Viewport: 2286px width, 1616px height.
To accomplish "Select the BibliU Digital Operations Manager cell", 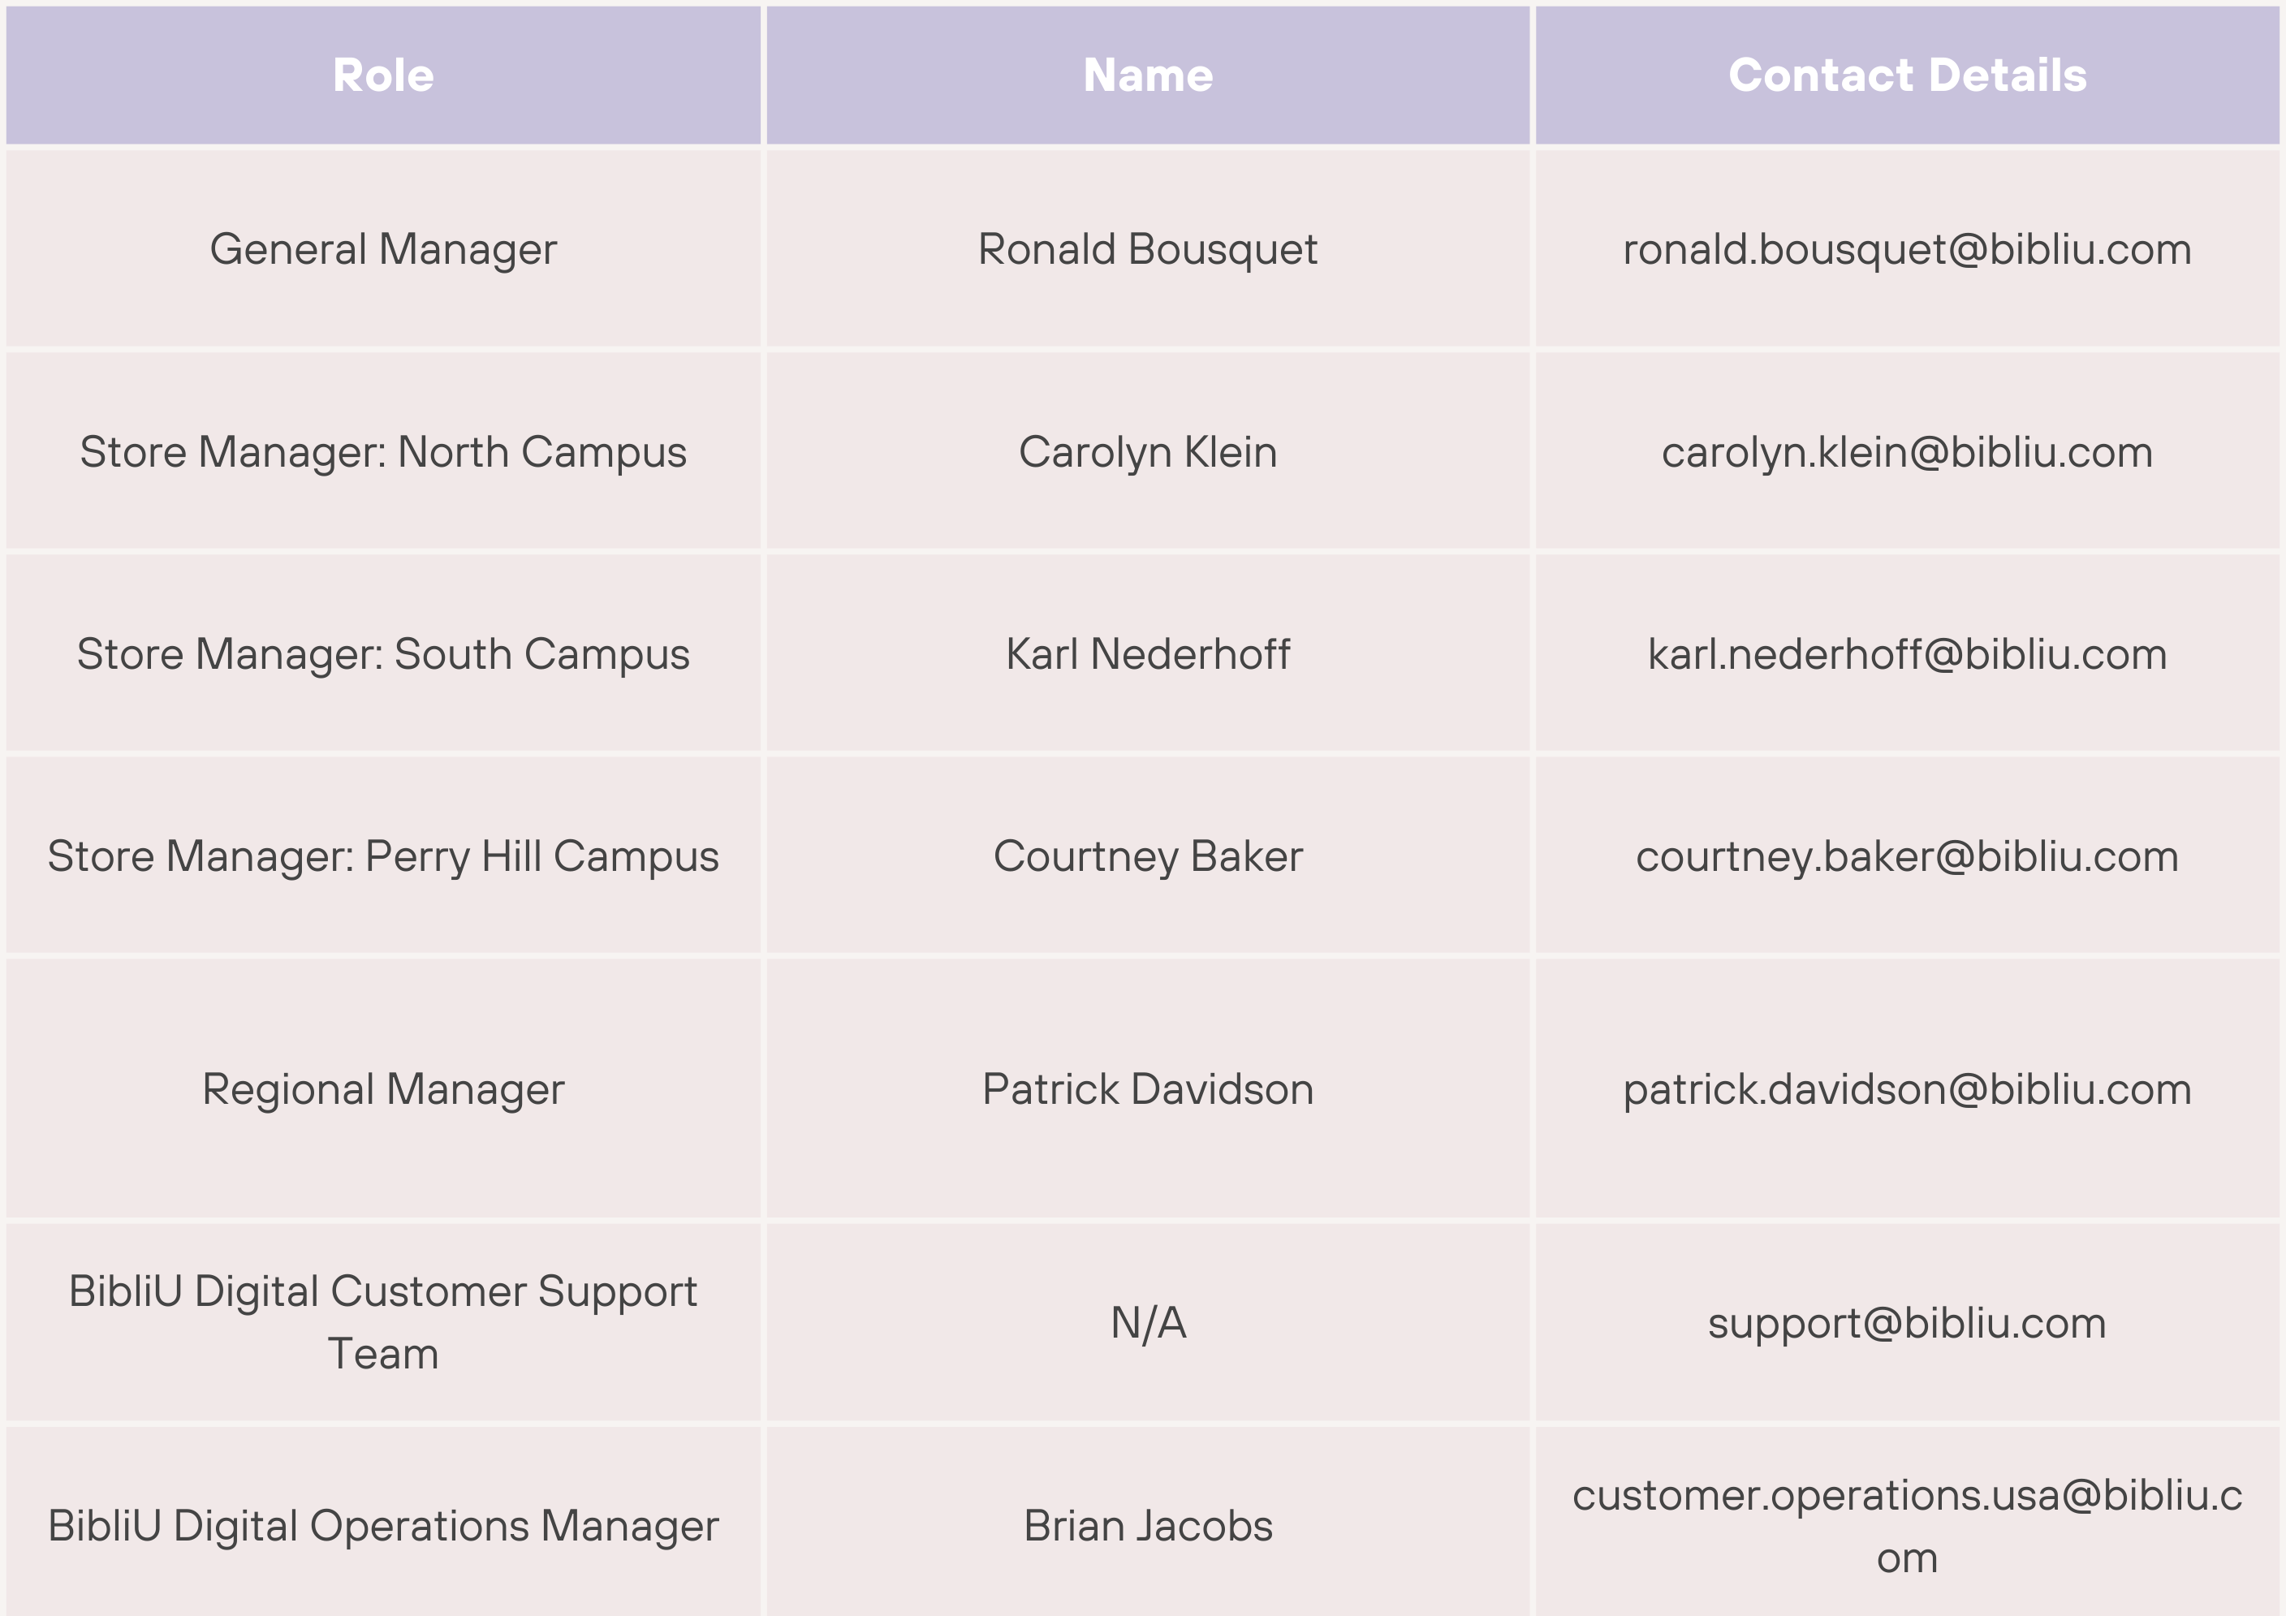I will [x=383, y=1527].
